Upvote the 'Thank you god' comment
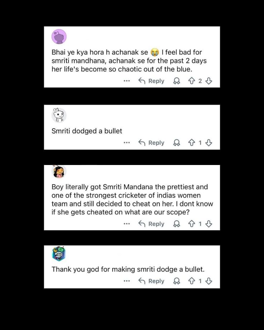 pos(192,281)
